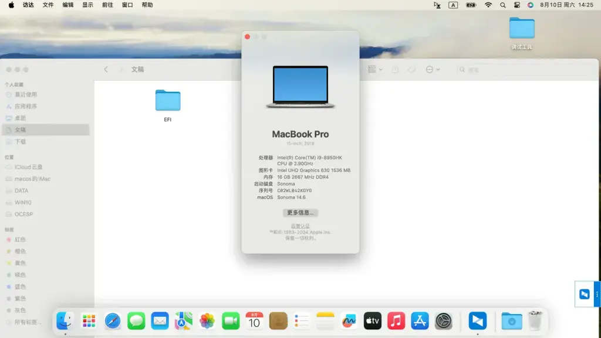This screenshot has height=338, width=601.
Task: Open Messages app in the Dock
Action: pos(136,320)
